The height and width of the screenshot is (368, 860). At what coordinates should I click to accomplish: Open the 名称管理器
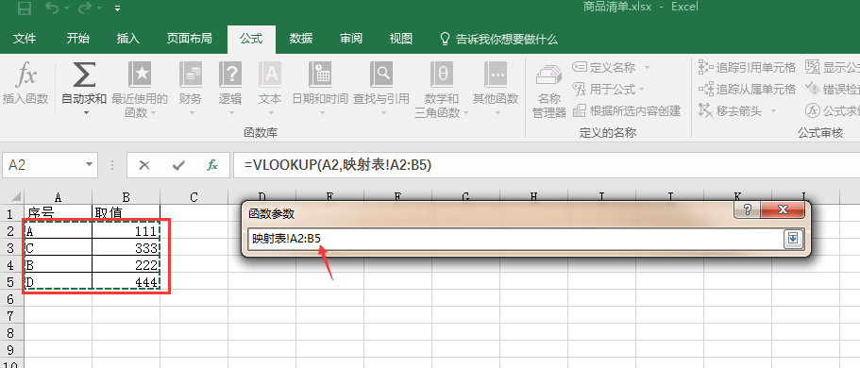[x=549, y=91]
